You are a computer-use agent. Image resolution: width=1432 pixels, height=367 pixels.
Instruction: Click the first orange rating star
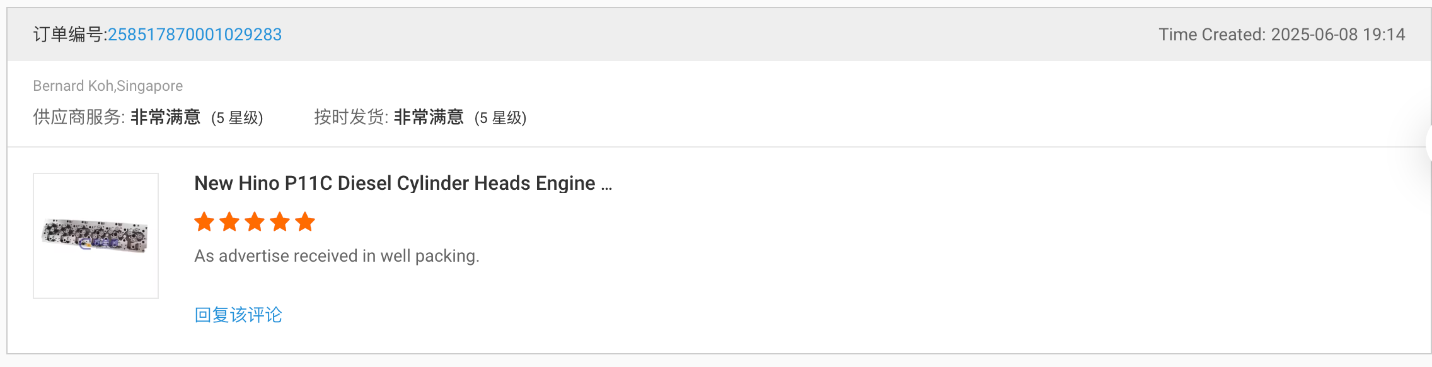204,222
